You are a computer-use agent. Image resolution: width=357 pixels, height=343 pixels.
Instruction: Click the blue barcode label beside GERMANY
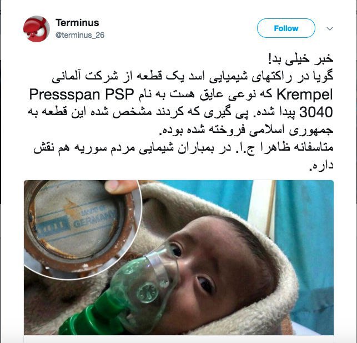point(53,226)
